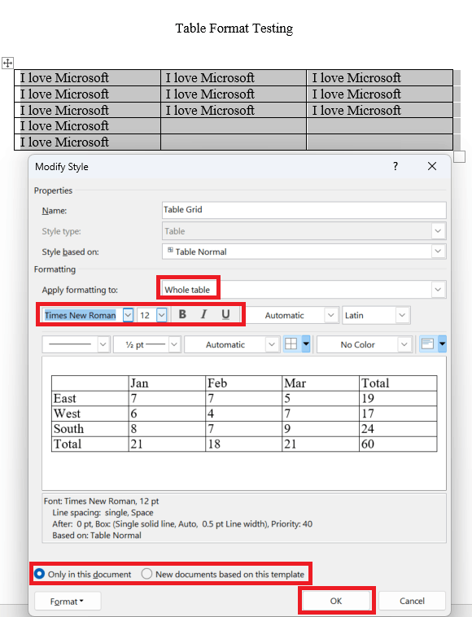472x617 pixels.
Task: Click the Cancel button
Action: click(x=412, y=601)
